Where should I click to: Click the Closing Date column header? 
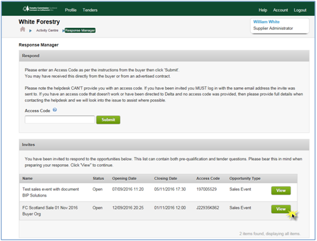166,179
